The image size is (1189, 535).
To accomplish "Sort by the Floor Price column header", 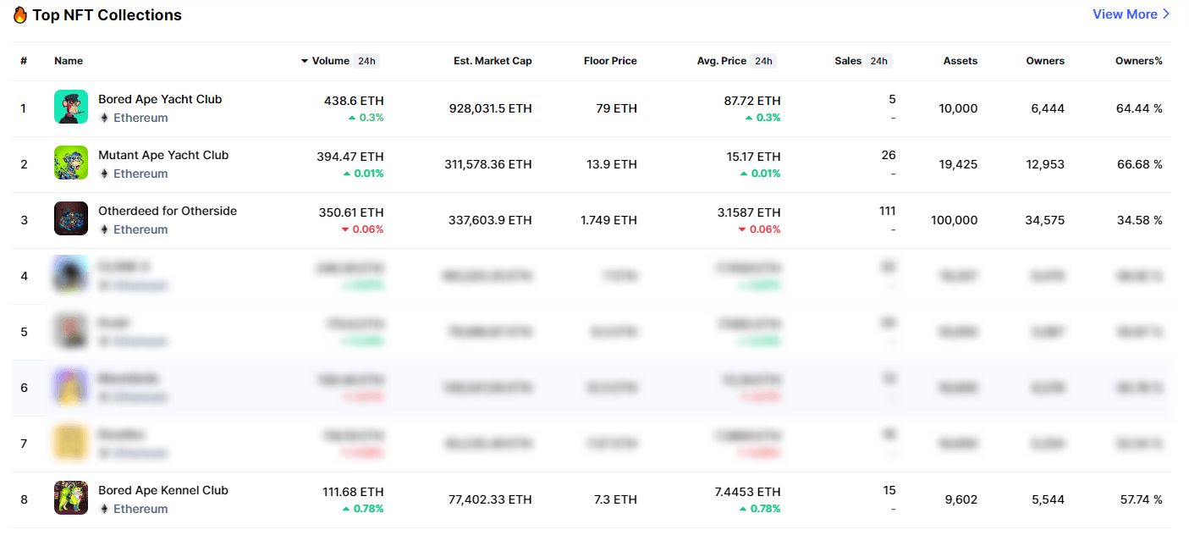I will 609,60.
